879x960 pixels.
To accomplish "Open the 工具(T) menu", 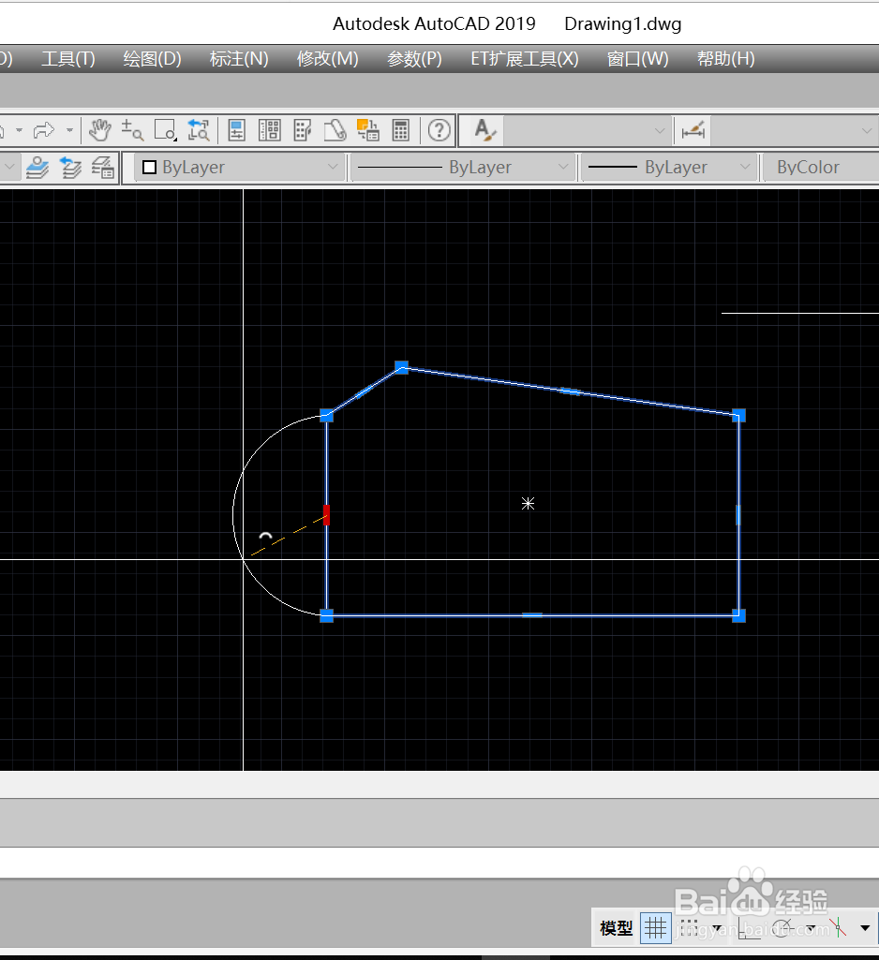I will click(x=68, y=59).
